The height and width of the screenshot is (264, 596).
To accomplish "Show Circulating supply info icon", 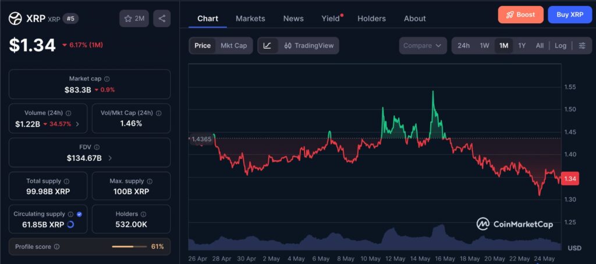I will [x=70, y=214].
